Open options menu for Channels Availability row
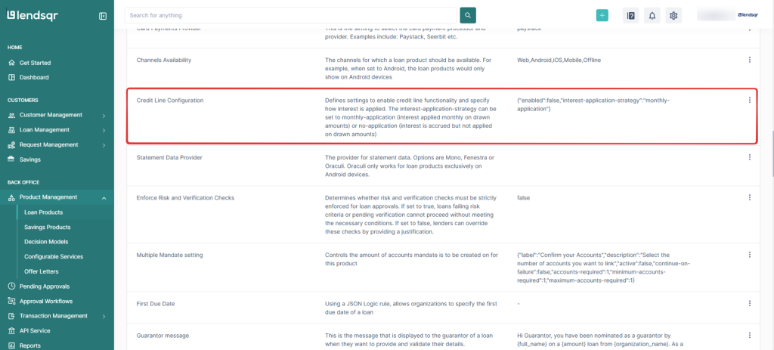The height and width of the screenshot is (350, 774). pyautogui.click(x=749, y=60)
